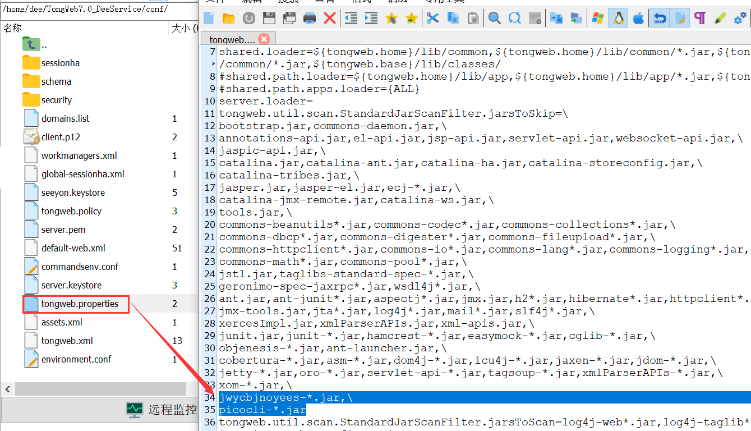Click the remote path input field
The width and height of the screenshot is (751, 431).
[98, 10]
